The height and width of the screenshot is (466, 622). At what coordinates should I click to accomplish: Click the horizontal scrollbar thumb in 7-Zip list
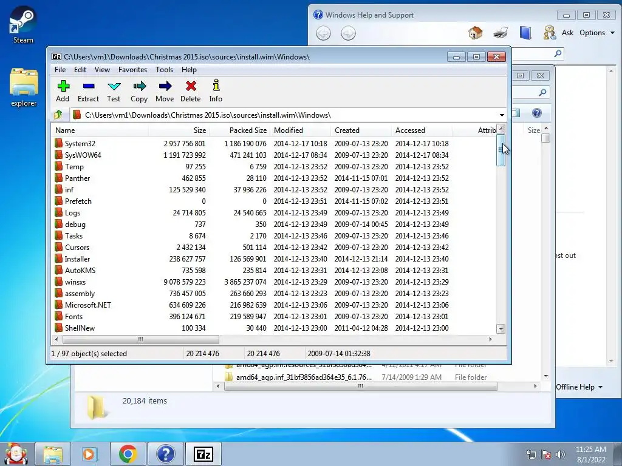click(141, 340)
